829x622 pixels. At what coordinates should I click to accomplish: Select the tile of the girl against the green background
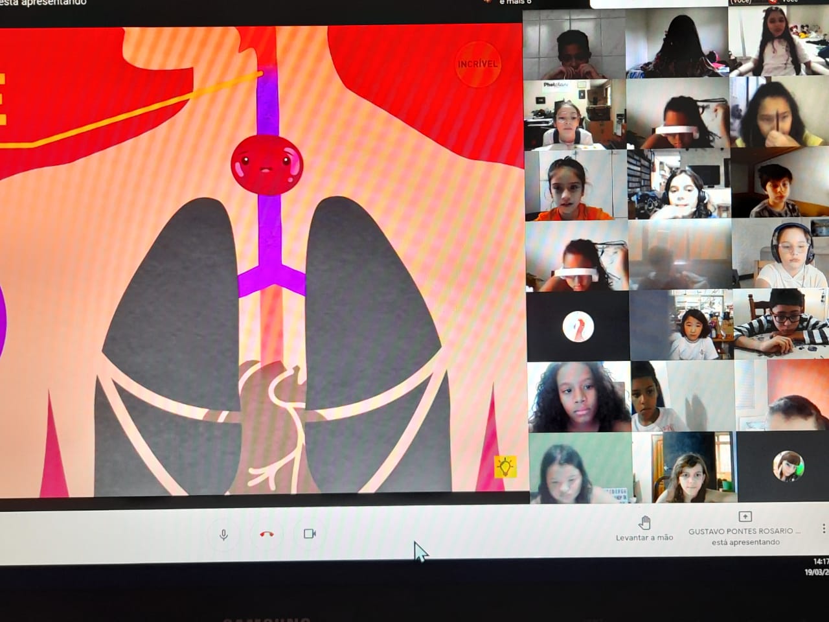(580, 468)
